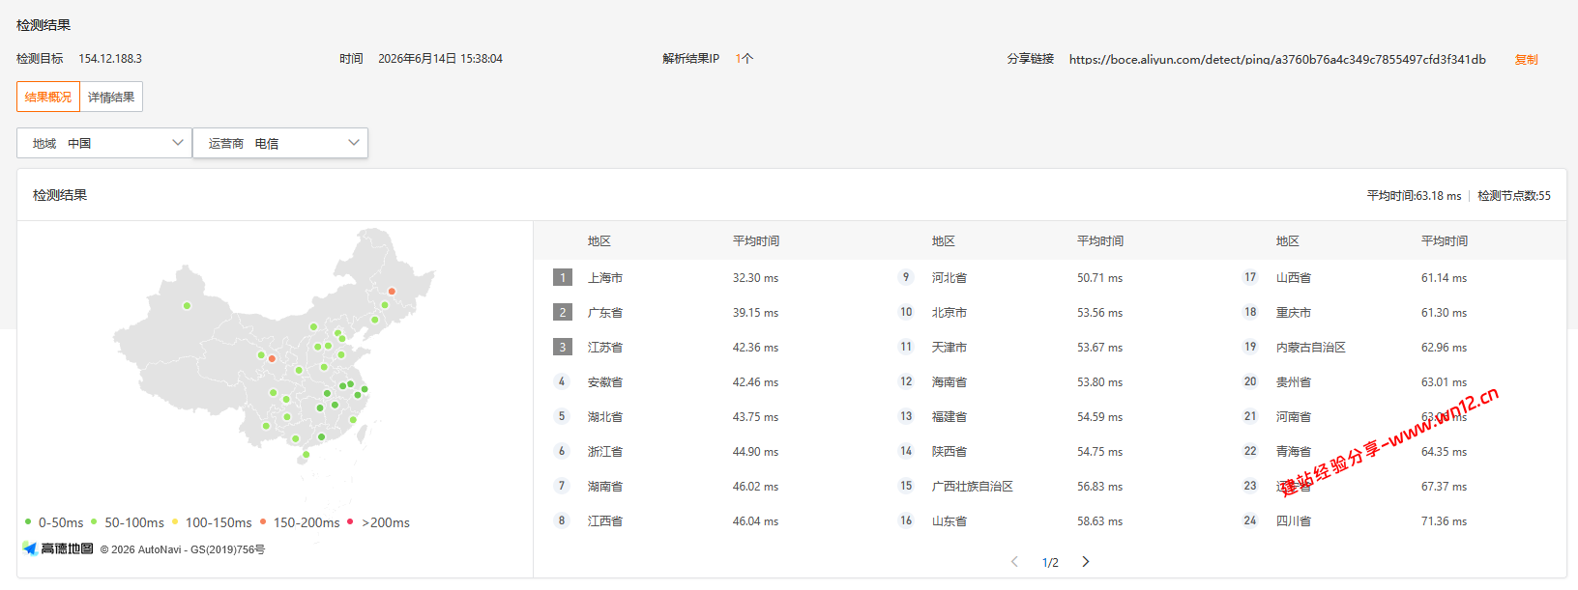The height and width of the screenshot is (590, 1578).
Task: Select the 江苏省 row
Action: [706, 347]
